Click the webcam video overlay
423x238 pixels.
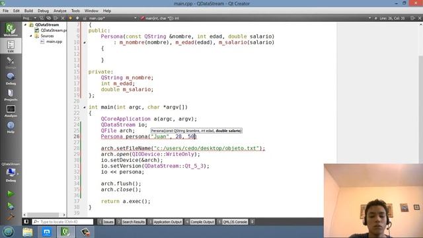pos(373,201)
